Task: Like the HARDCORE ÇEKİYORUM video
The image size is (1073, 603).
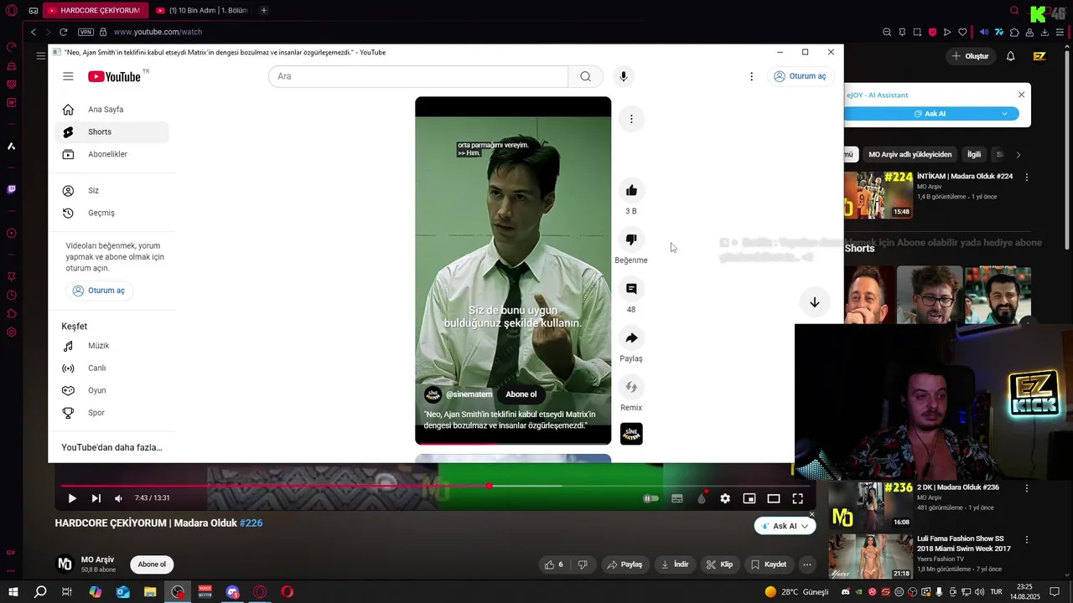Action: tap(554, 564)
